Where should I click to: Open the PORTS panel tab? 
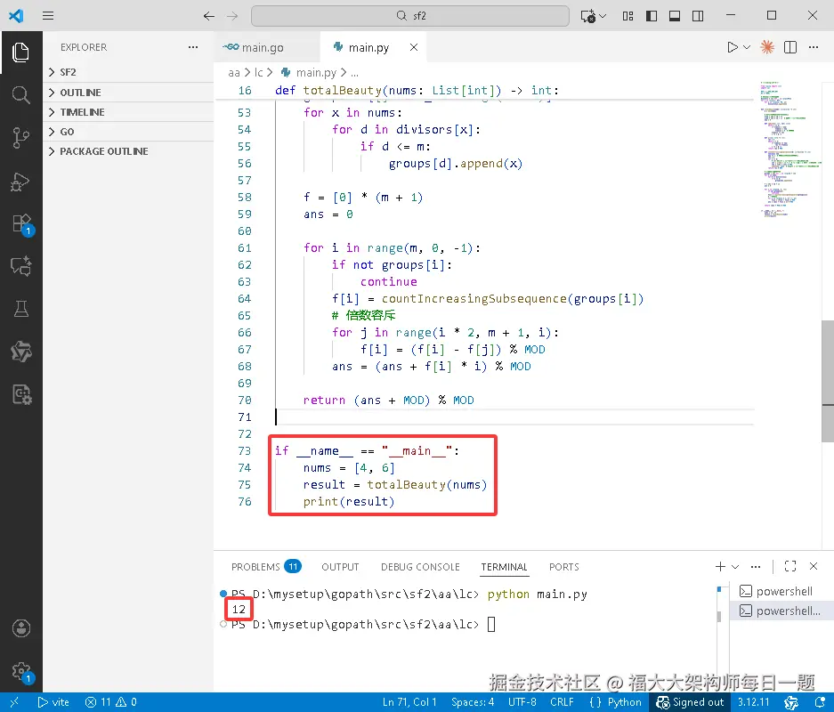click(x=563, y=567)
